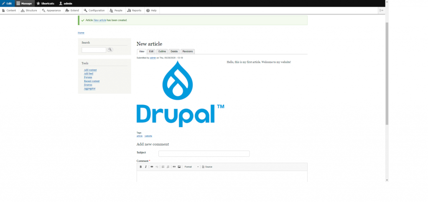Click into the comment Subject field
This screenshot has width=428, height=202.
point(204,153)
